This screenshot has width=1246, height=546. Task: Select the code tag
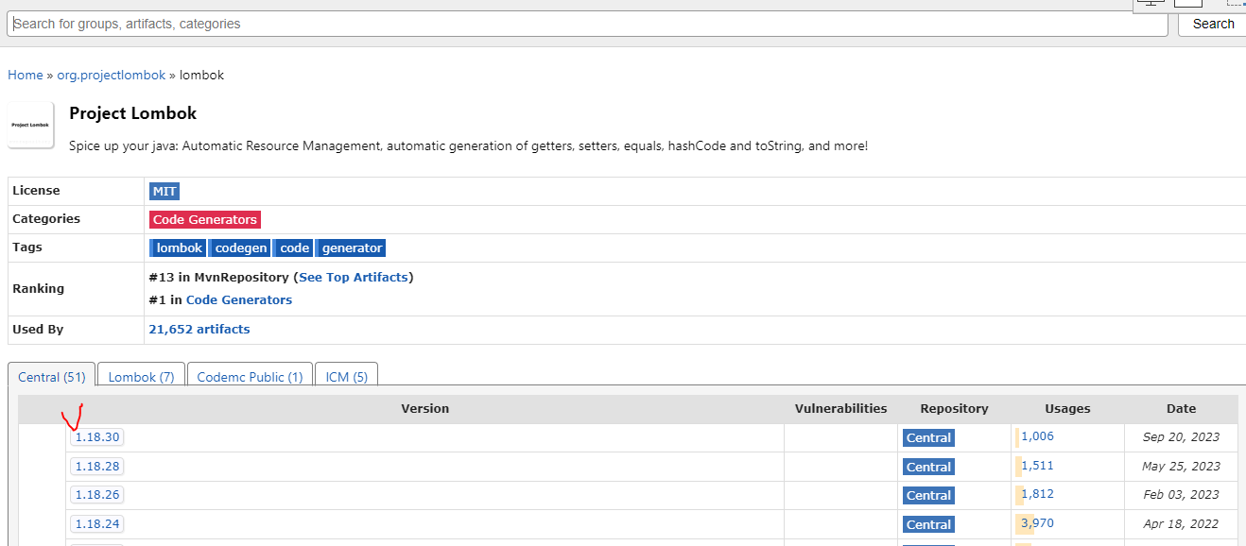pyautogui.click(x=294, y=248)
